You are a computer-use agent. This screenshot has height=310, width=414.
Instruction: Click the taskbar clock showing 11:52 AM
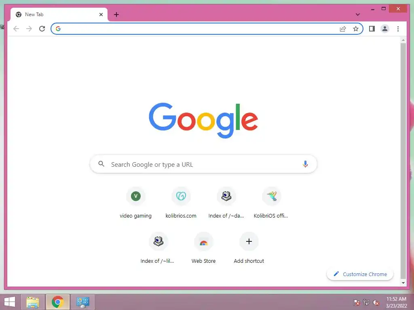pyautogui.click(x=396, y=302)
